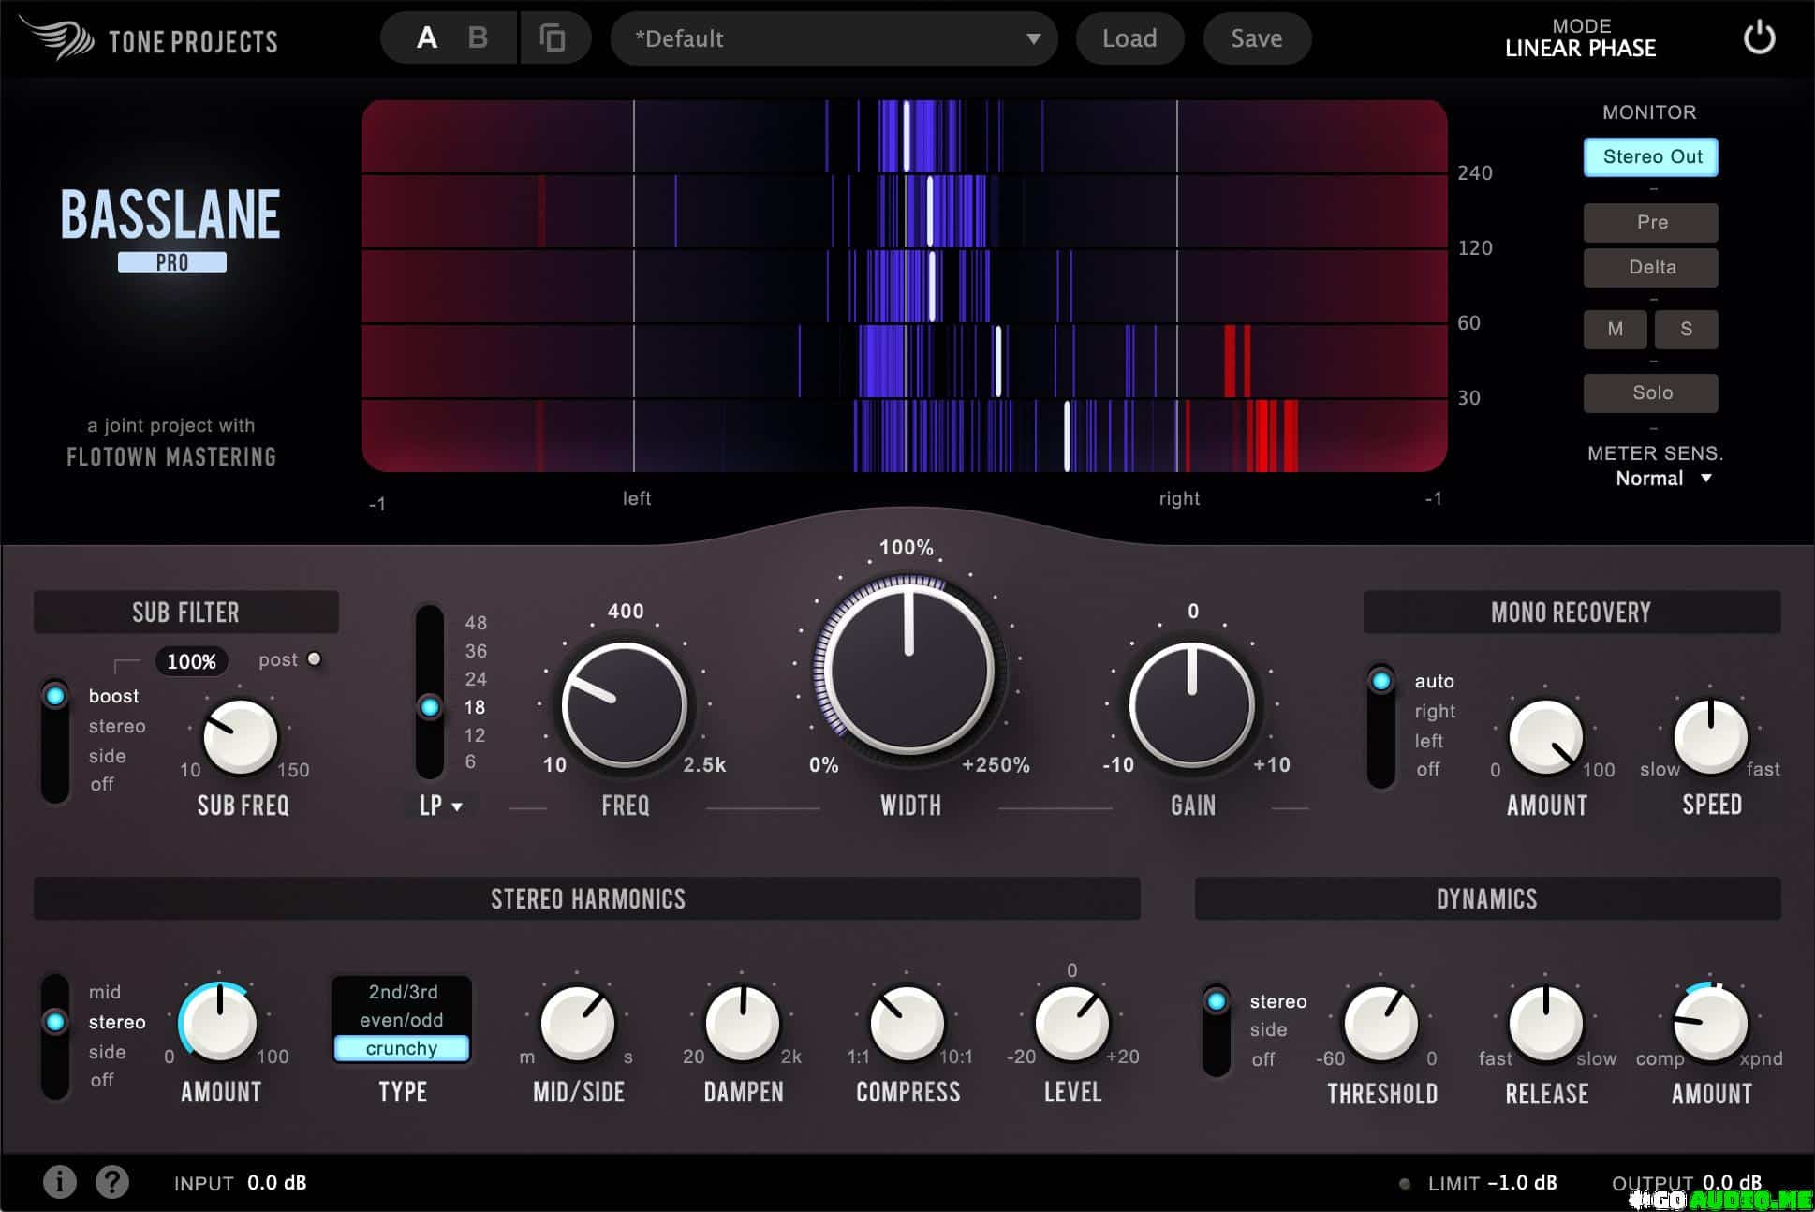Image resolution: width=1815 pixels, height=1212 pixels.
Task: Turn sub filter mode to off
Action: [x=102, y=784]
